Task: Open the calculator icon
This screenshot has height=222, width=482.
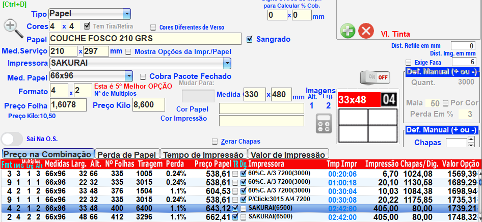Action: (324, 123)
